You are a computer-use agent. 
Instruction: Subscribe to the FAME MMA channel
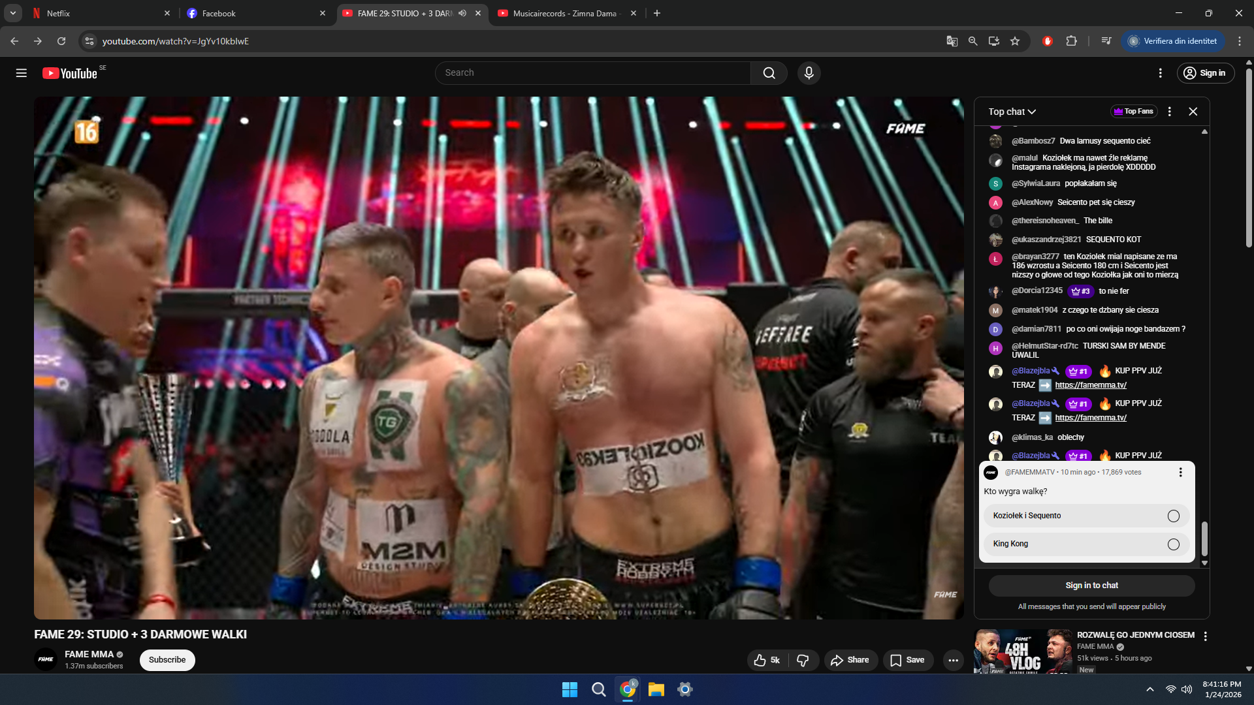tap(167, 660)
